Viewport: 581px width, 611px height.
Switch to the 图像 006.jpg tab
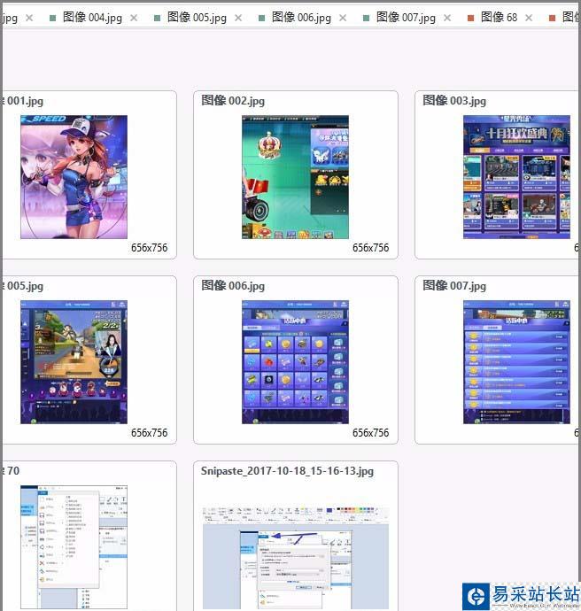(x=301, y=18)
